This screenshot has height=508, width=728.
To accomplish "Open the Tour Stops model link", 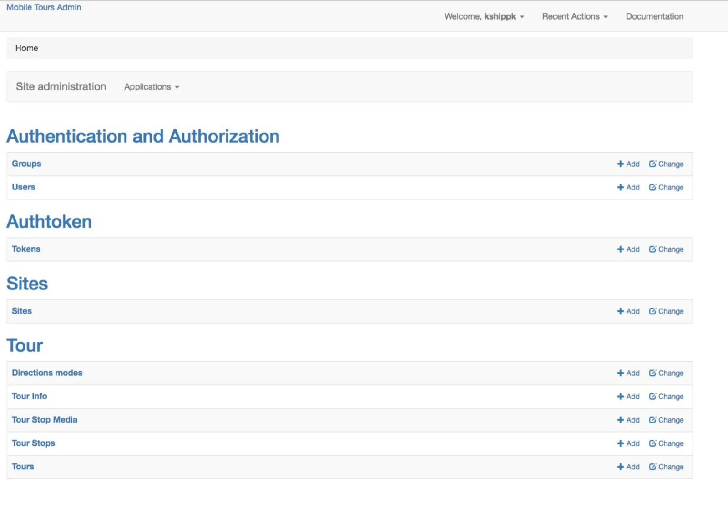I will (x=33, y=443).
